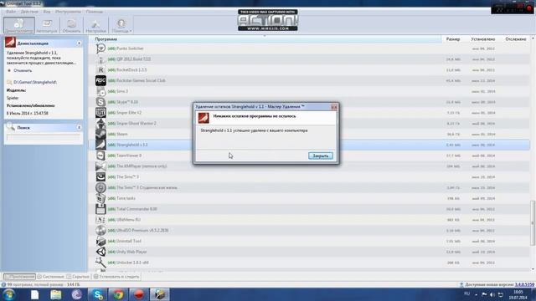536x301 pixels.
Task: Click the Stranglehold v 1.1 list icon
Action: coord(100,145)
